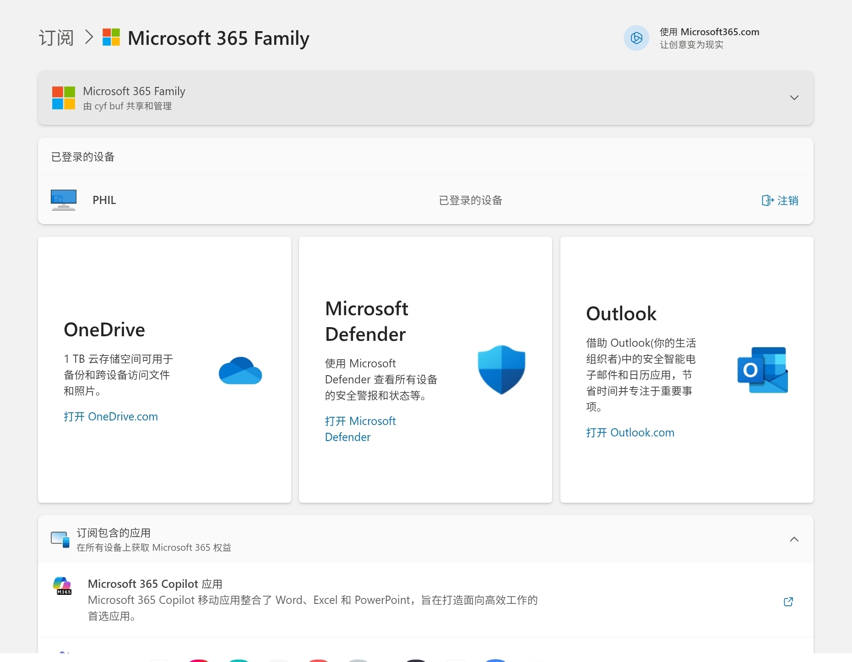852x662 pixels.
Task: Click the Outlook app icon
Action: click(763, 370)
